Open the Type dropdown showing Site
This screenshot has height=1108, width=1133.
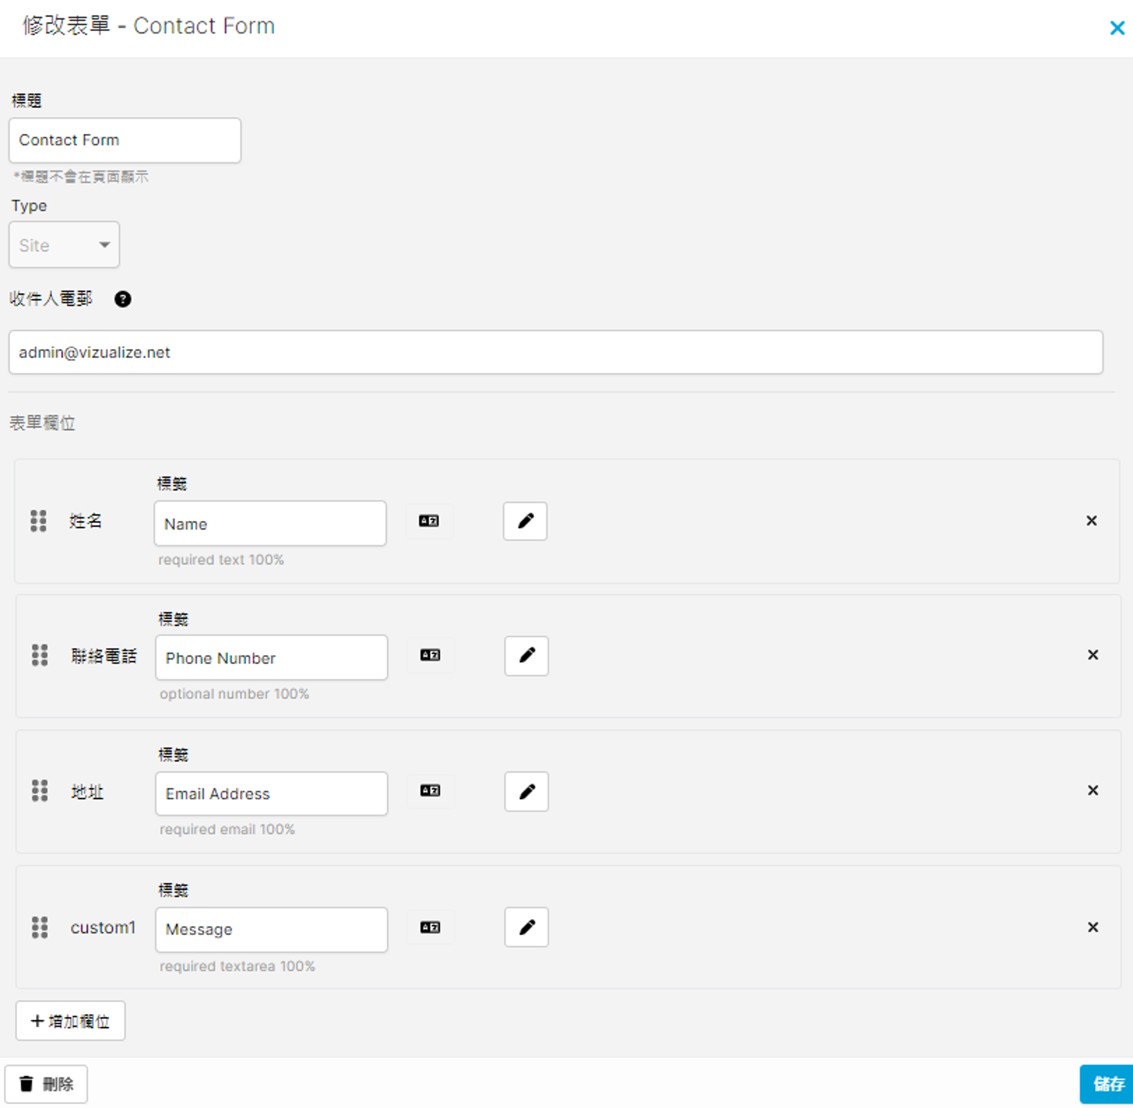click(x=64, y=245)
